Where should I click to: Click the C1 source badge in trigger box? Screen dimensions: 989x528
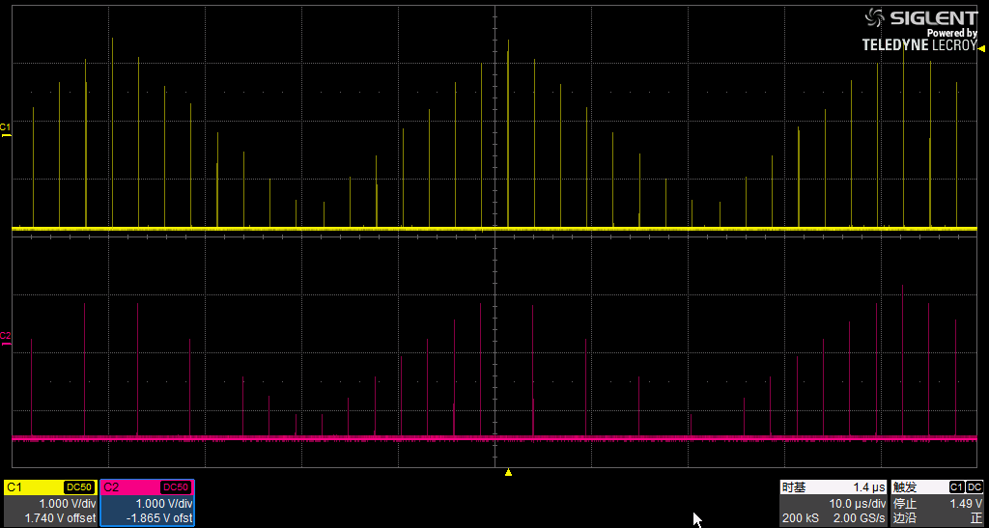click(957, 487)
